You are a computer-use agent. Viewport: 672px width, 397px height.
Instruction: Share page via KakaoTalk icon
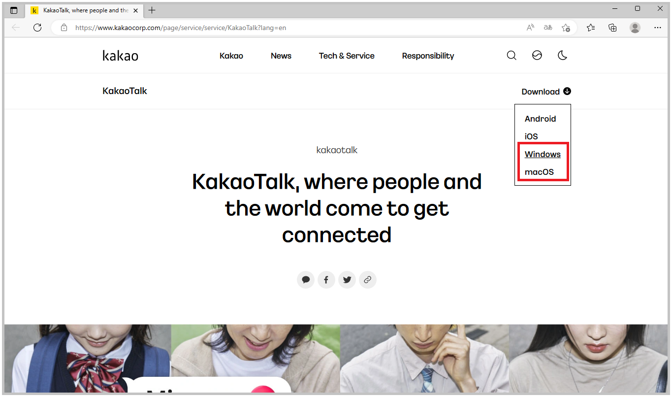tap(306, 280)
